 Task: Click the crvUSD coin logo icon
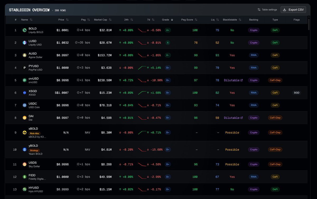(24, 80)
